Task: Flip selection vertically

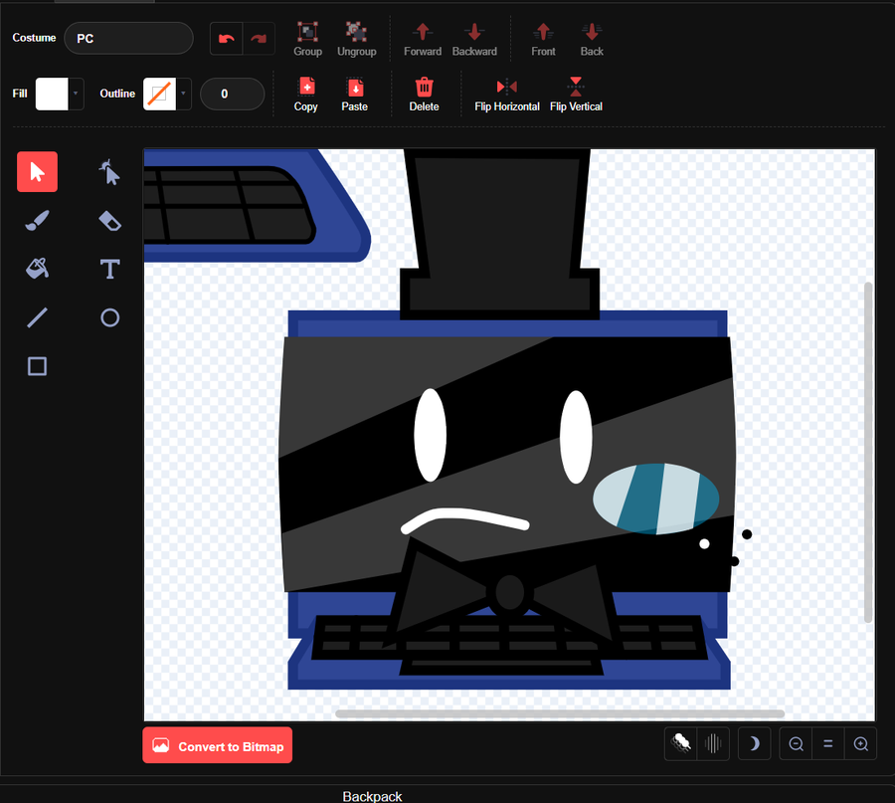Action: (576, 95)
